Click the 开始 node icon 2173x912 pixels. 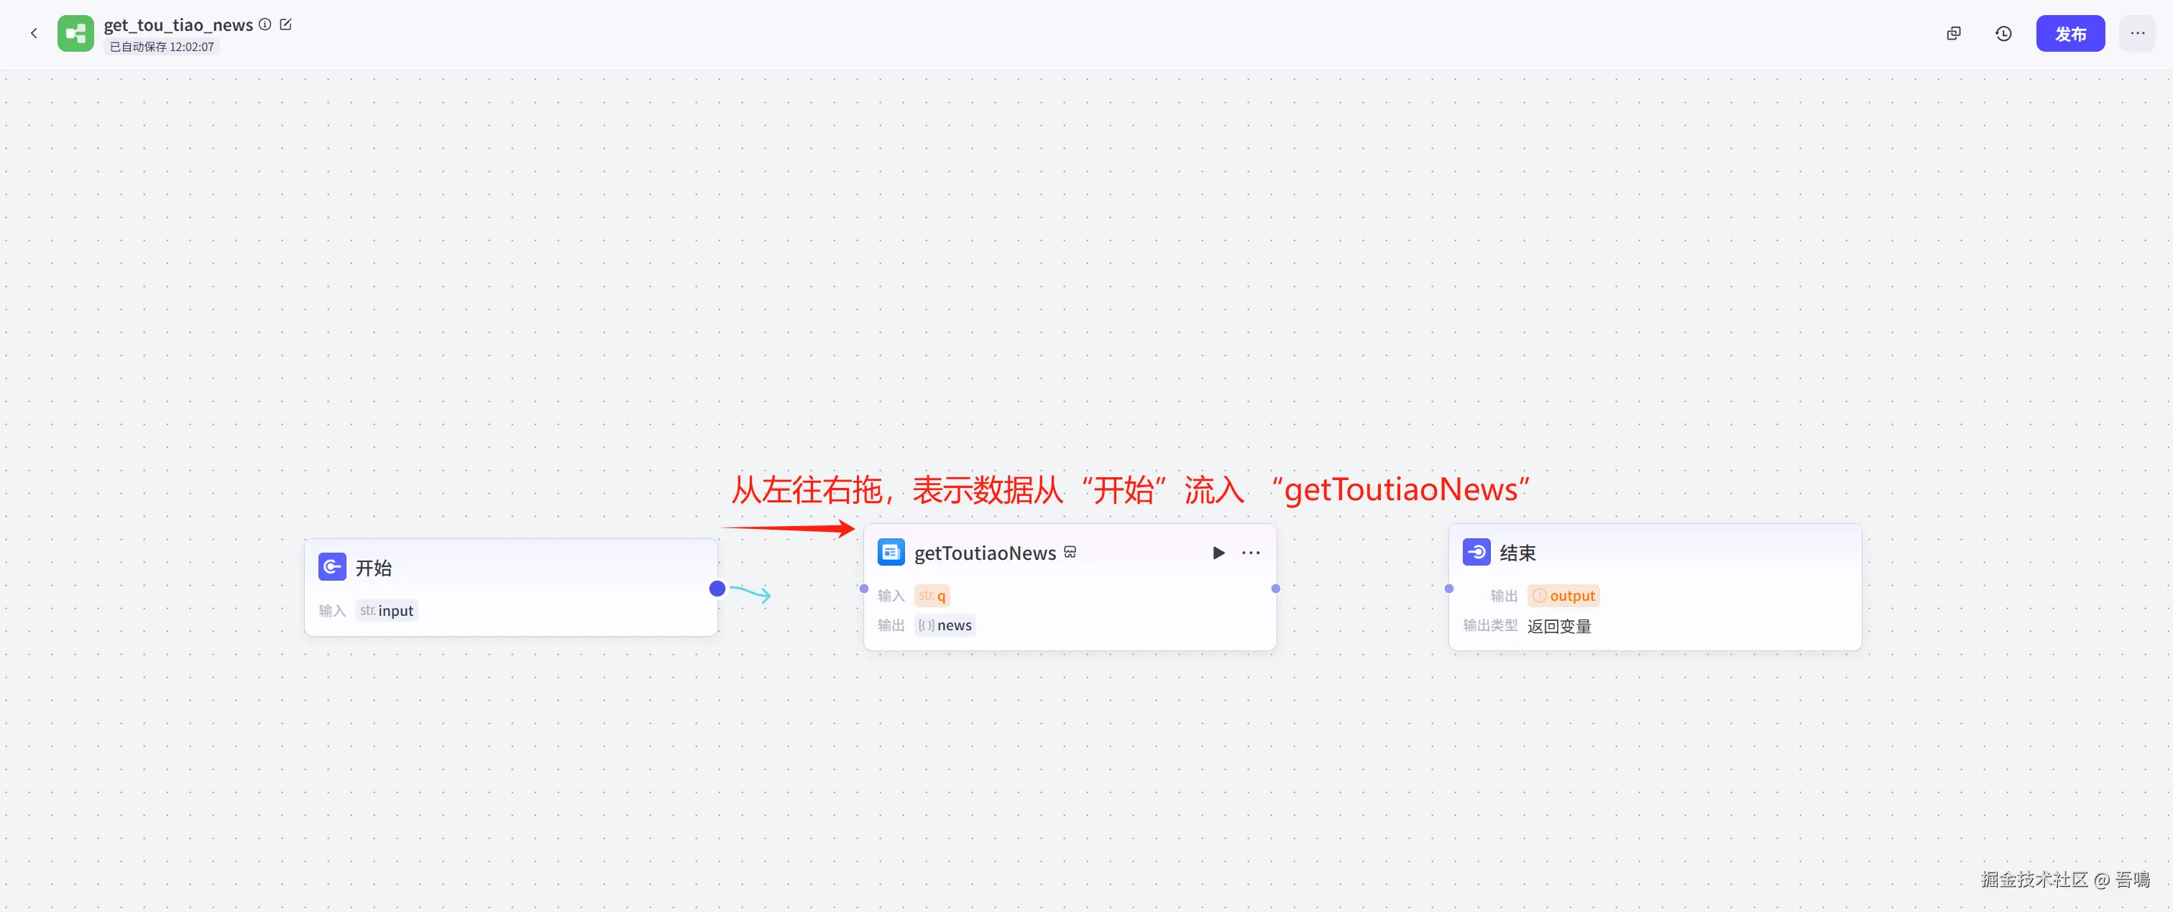pyautogui.click(x=331, y=567)
